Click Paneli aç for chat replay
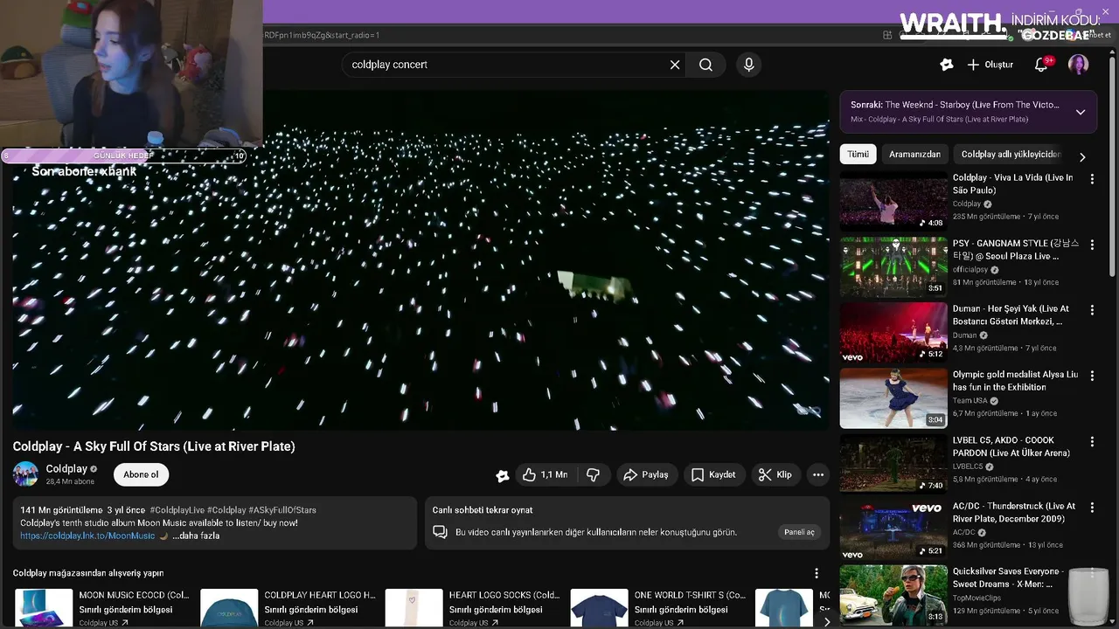This screenshot has width=1119, height=629. point(799,532)
